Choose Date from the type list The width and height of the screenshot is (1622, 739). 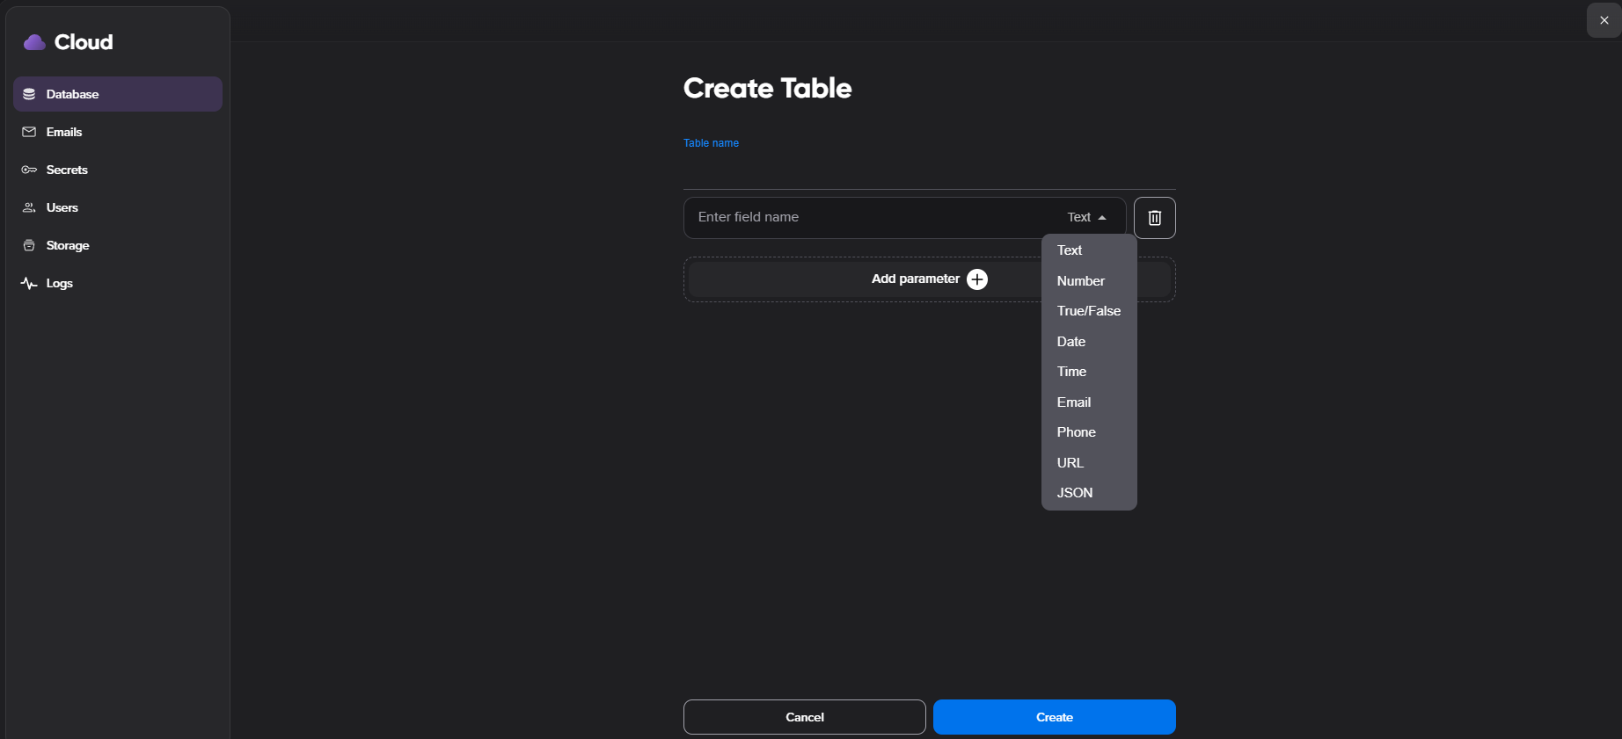click(1089, 342)
